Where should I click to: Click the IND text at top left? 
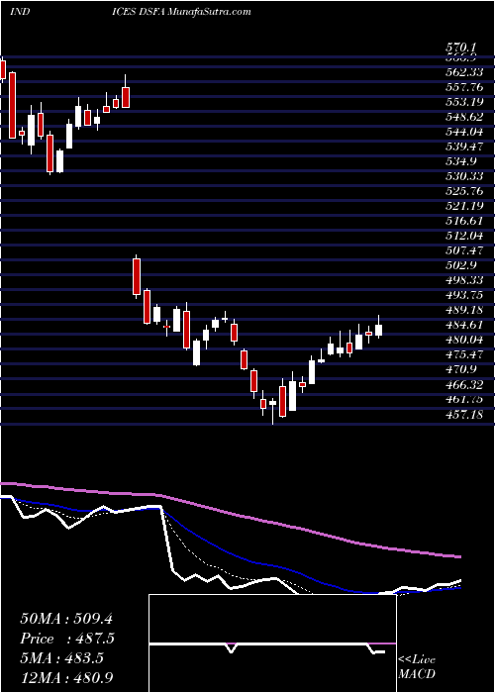click(20, 12)
